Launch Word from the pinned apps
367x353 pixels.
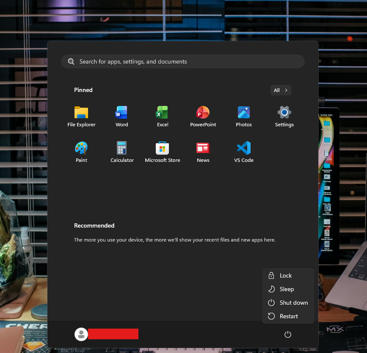click(x=121, y=113)
